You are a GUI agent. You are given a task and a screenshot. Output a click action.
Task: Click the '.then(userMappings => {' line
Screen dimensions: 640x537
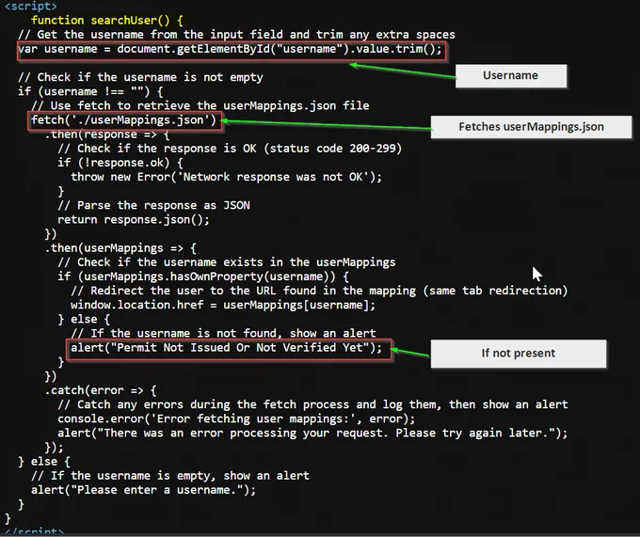[x=120, y=248]
